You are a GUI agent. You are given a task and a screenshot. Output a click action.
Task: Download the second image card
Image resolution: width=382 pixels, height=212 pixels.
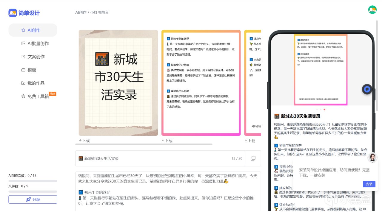coord(167,141)
